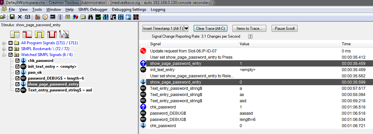The image size is (373, 134).
Task: Open the Debugging Settings menu
Action: point(129,10)
